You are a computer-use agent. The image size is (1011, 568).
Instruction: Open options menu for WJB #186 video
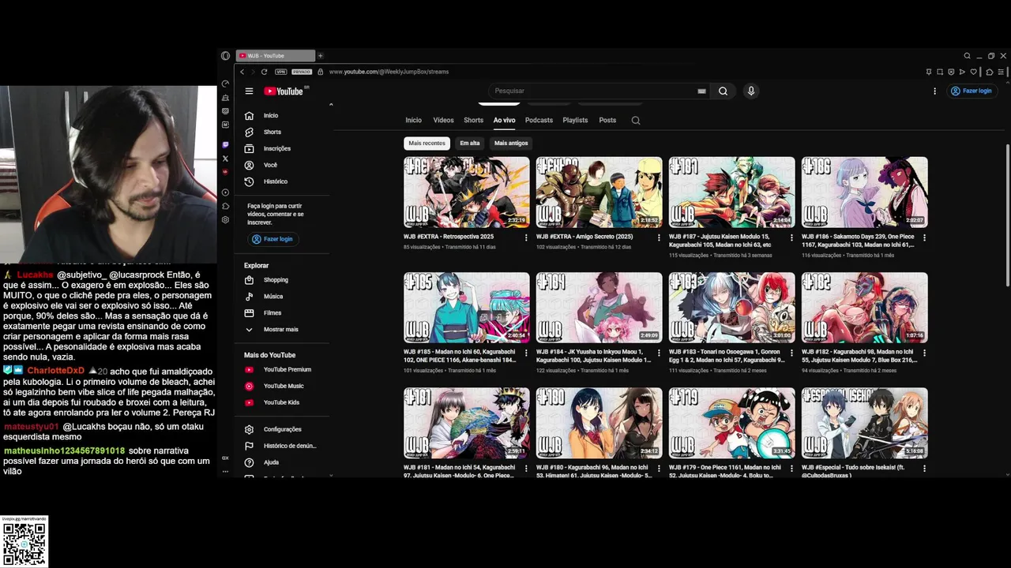pos(925,237)
